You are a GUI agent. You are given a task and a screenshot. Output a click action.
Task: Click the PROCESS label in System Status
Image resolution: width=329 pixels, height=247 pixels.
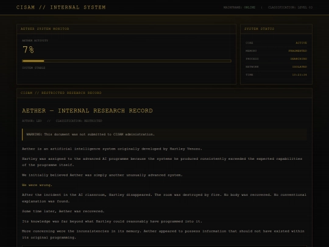click(x=252, y=59)
